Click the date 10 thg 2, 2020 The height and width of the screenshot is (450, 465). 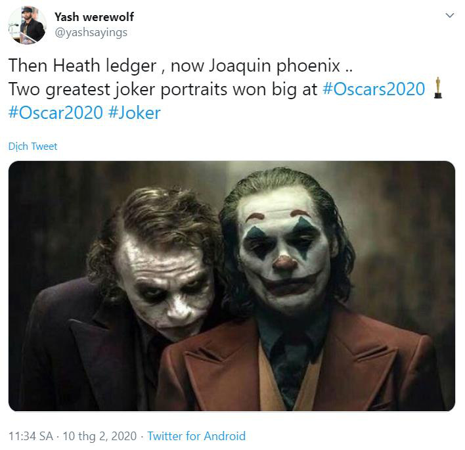coord(99,436)
